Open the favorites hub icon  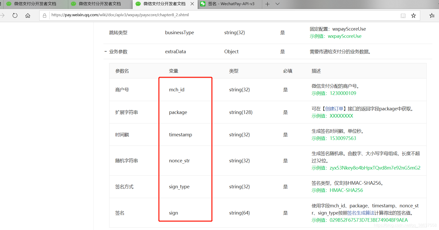point(432,16)
